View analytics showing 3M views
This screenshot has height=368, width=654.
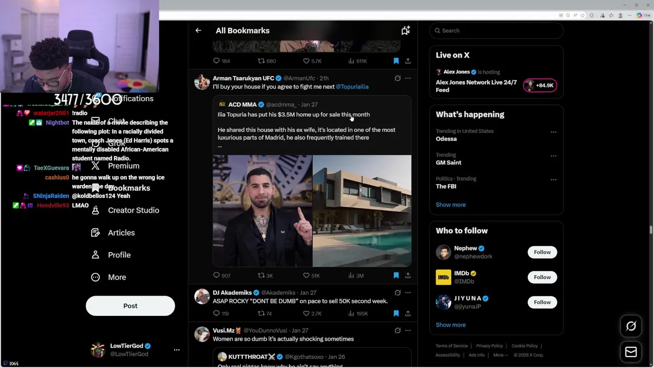(356, 275)
